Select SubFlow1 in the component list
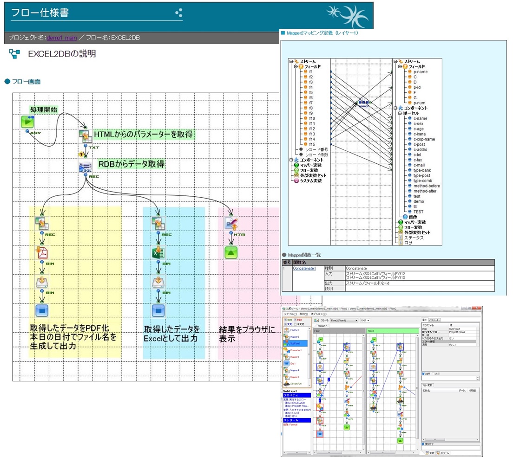Image resolution: width=513 pixels, height=457 pixels. pos(295,343)
